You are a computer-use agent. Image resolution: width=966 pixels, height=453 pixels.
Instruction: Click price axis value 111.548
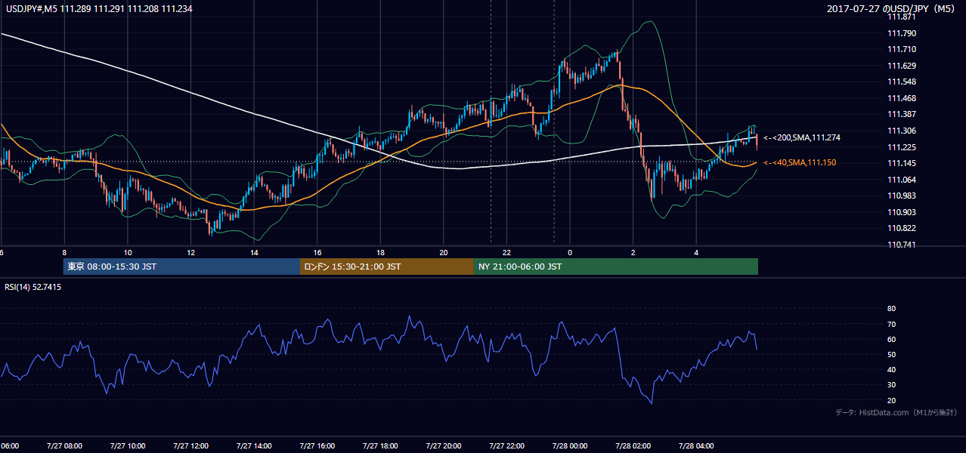(902, 82)
